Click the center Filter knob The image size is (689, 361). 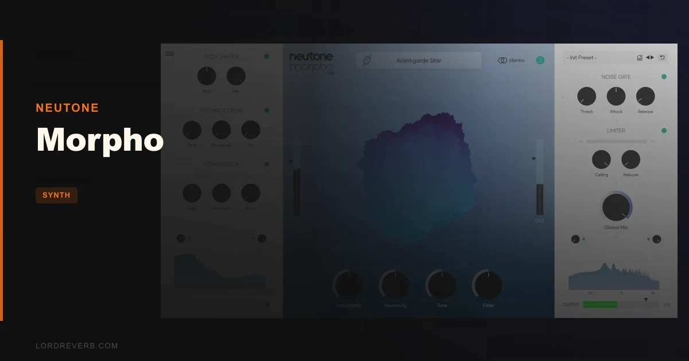pos(488,285)
